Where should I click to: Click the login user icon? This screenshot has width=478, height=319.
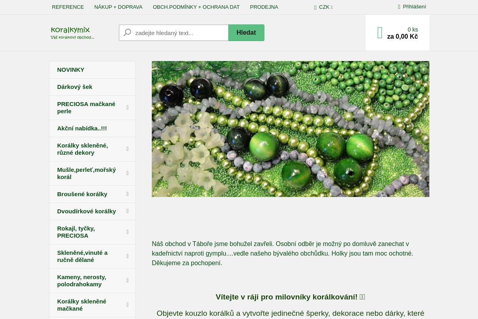399,7
